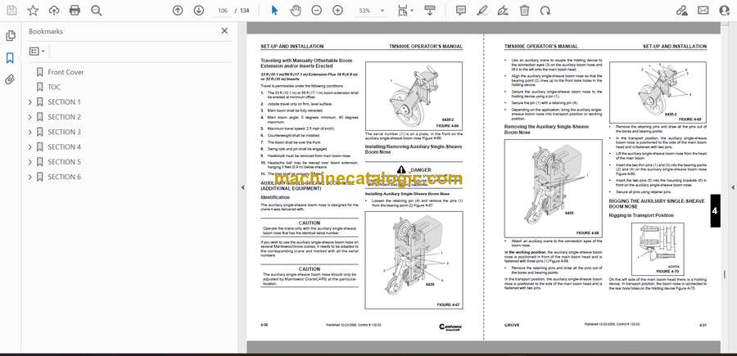Expand the right tools pane arrow
Screen dimensions: 737x356
[732, 187]
